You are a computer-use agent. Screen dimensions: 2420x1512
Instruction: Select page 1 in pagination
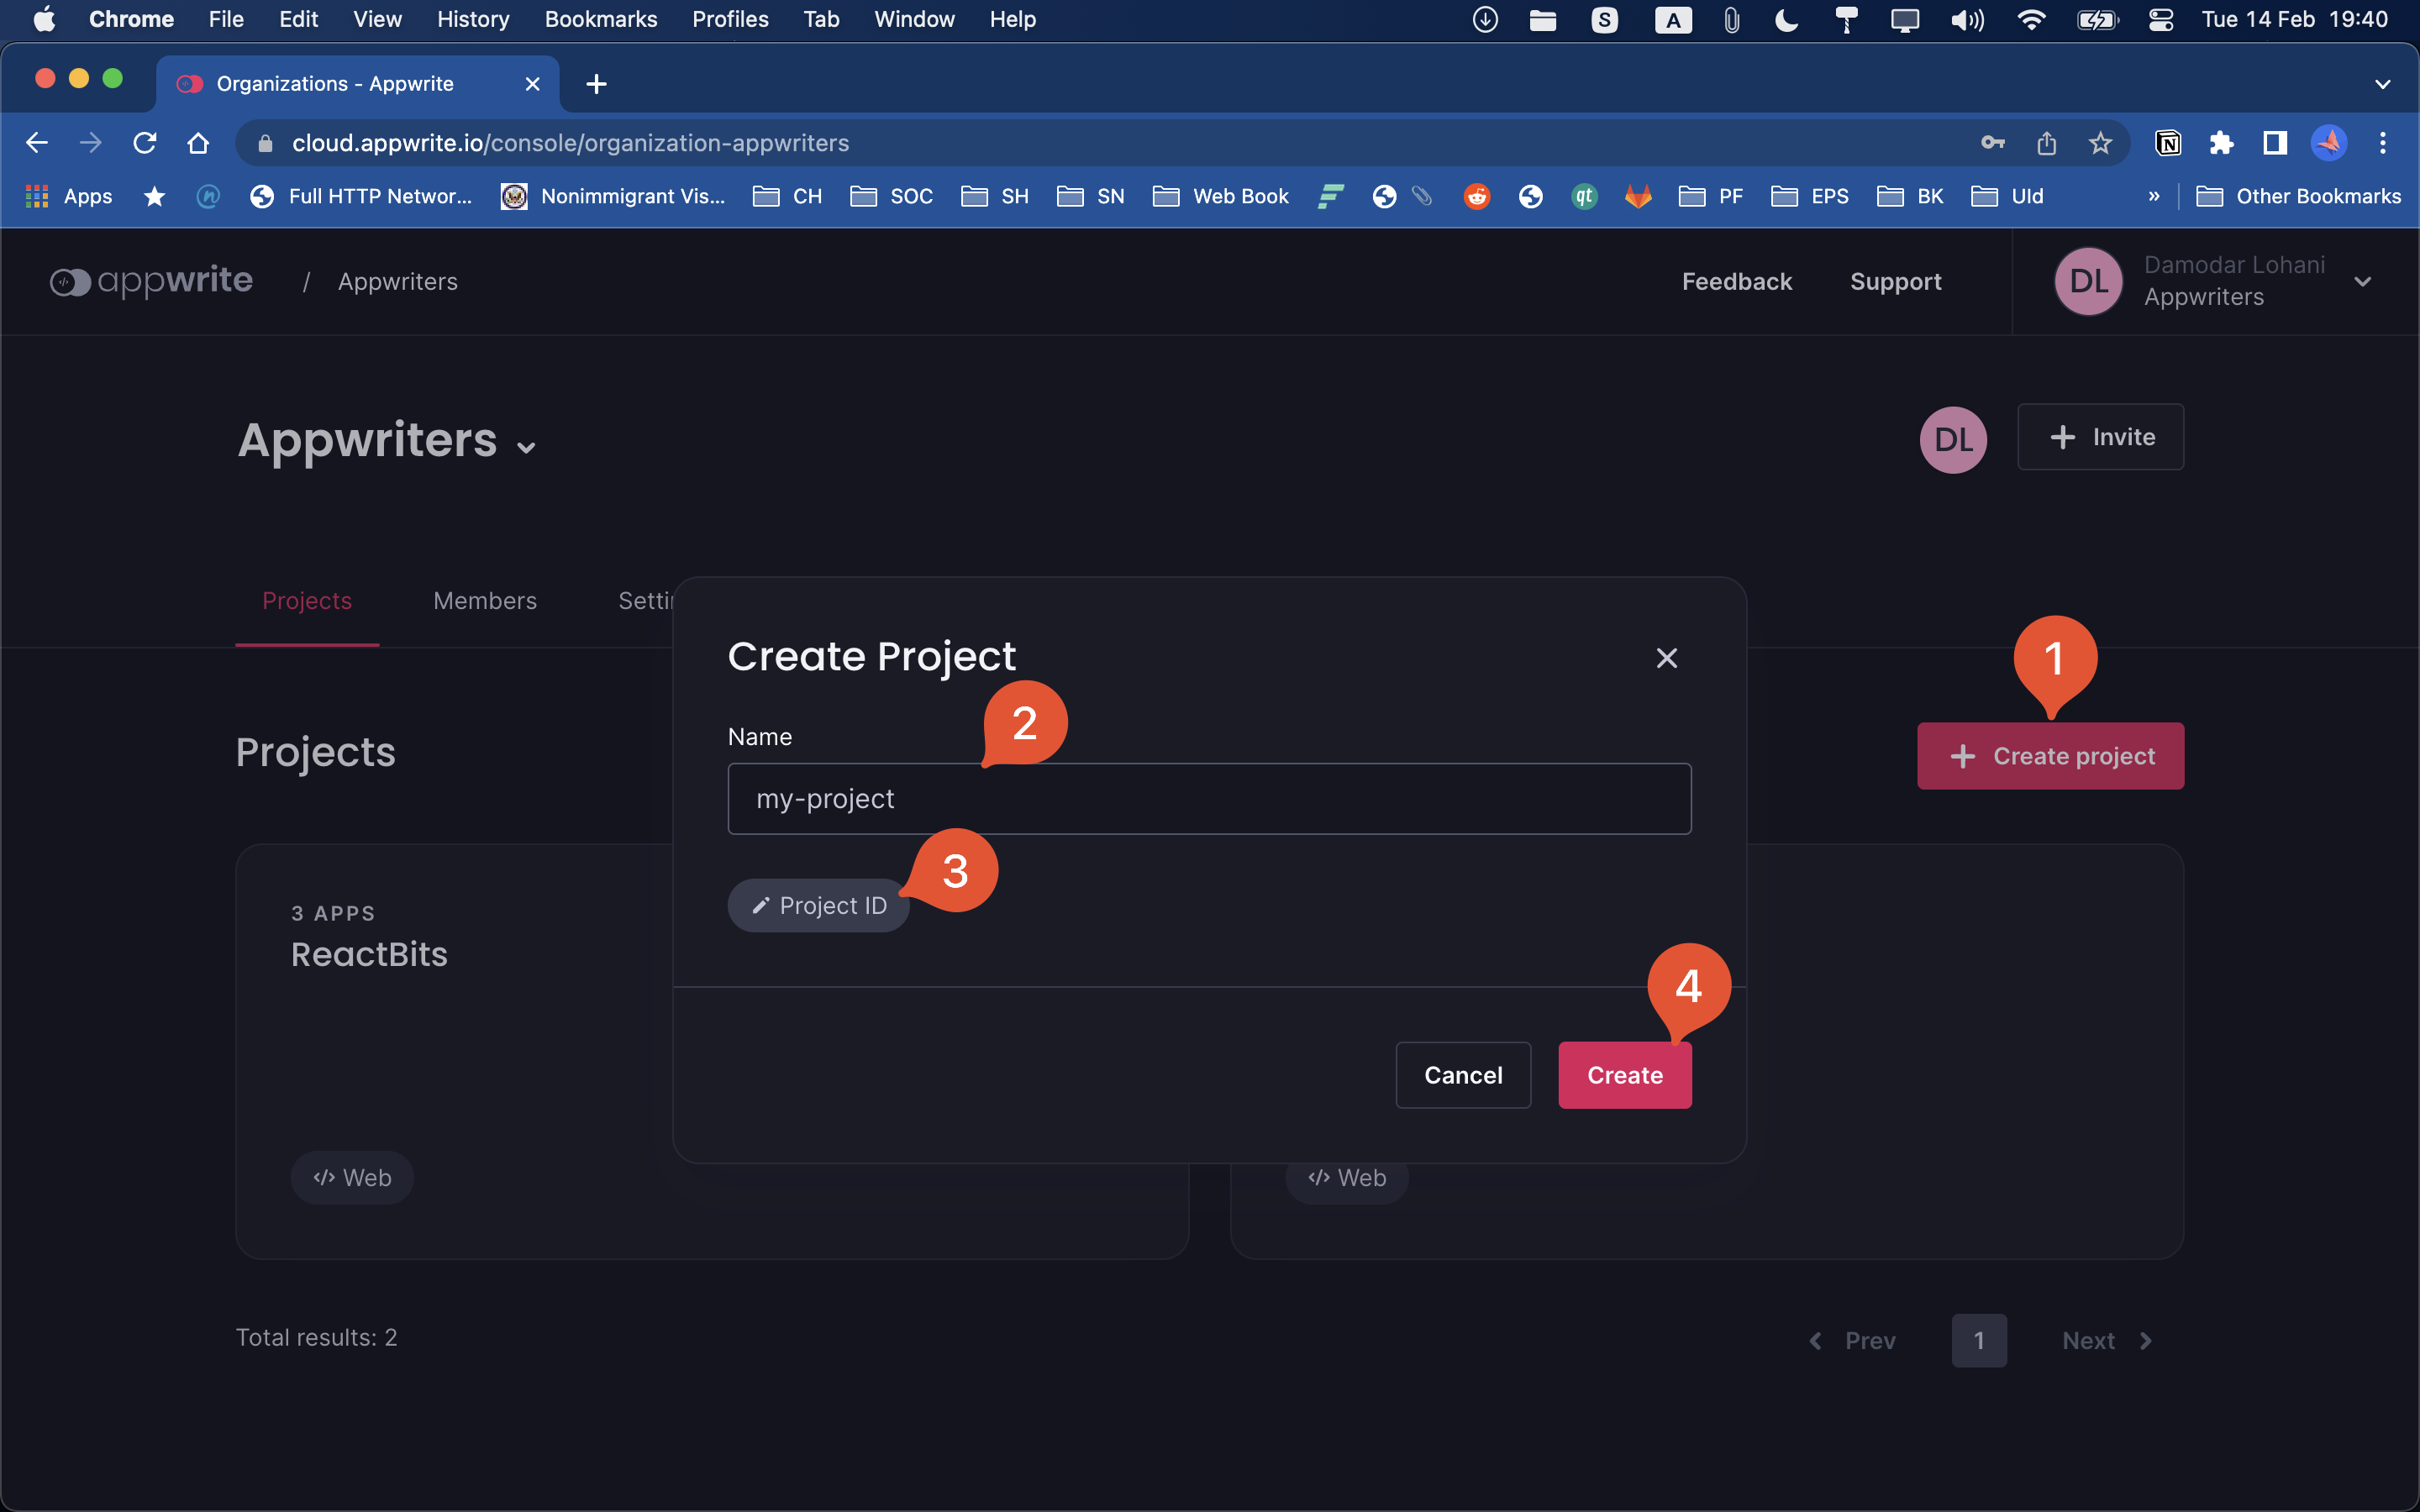[1978, 1341]
